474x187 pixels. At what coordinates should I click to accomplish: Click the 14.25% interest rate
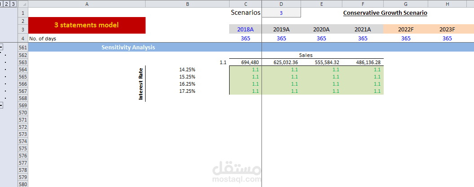pyautogui.click(x=187, y=70)
